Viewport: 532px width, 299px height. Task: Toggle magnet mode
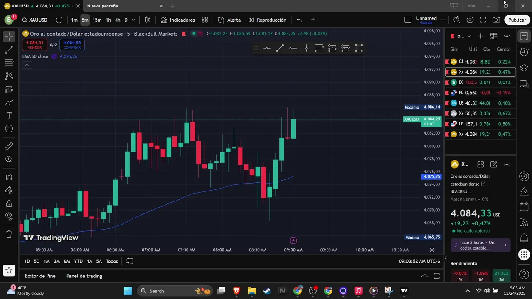(x=9, y=177)
